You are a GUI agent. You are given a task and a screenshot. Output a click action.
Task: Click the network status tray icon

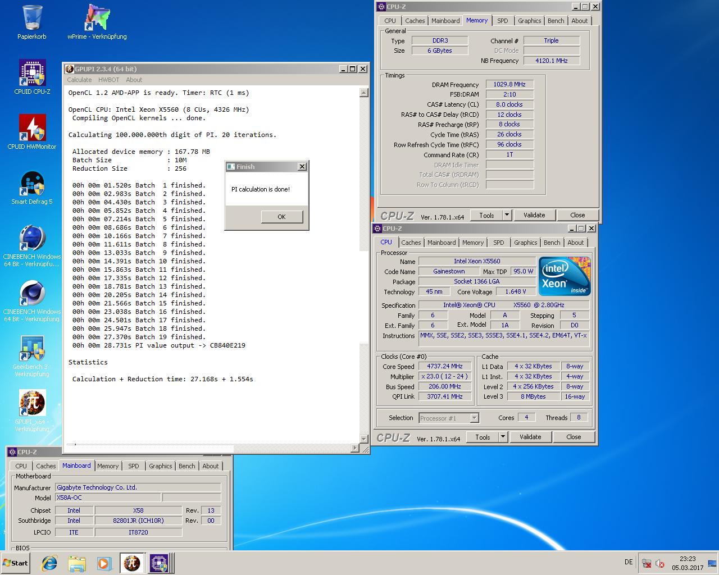647,563
